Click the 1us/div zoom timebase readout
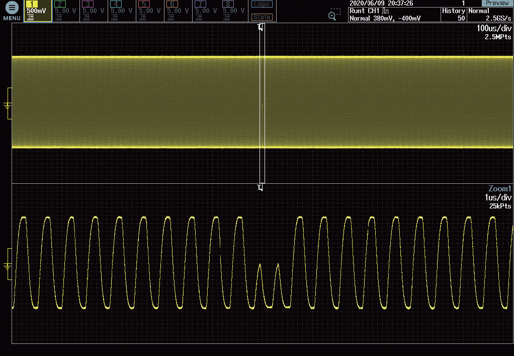 point(498,197)
